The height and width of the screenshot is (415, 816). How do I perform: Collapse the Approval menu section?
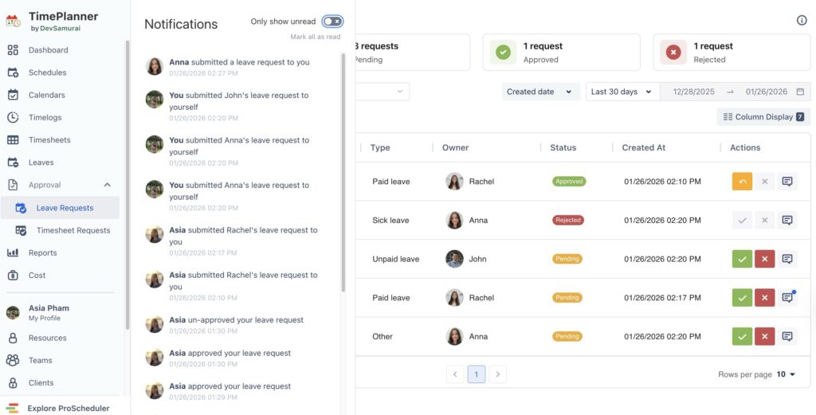(108, 185)
